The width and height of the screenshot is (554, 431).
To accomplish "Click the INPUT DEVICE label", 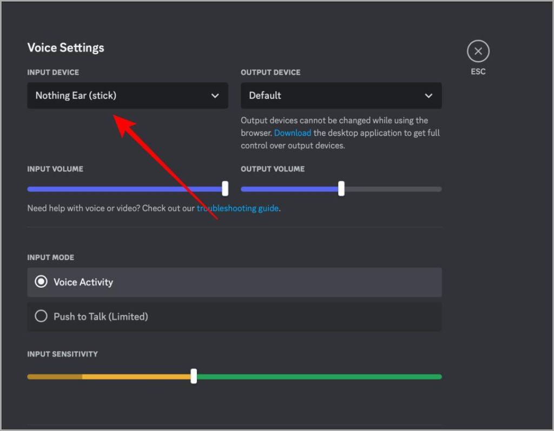I will point(53,72).
